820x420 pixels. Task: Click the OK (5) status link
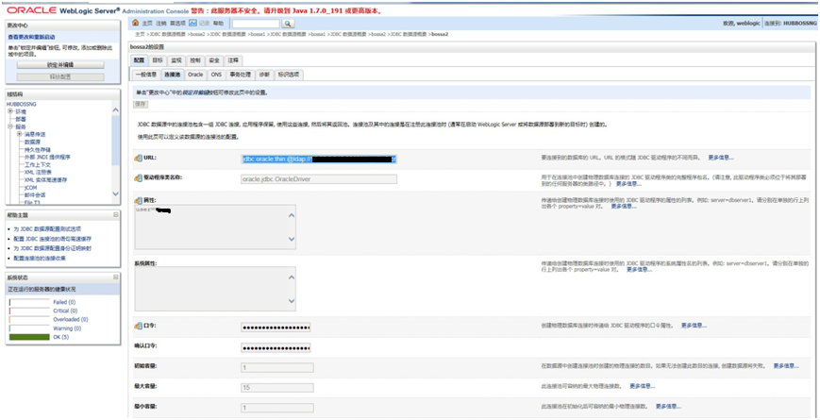tap(61, 337)
